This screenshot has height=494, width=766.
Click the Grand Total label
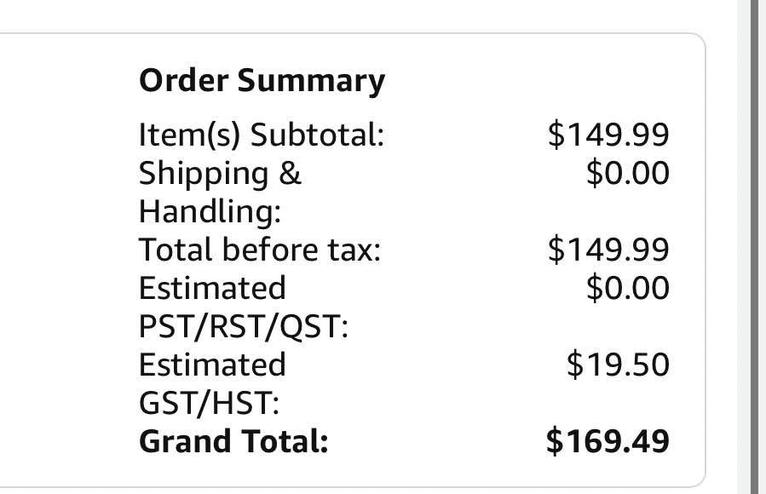tap(233, 441)
